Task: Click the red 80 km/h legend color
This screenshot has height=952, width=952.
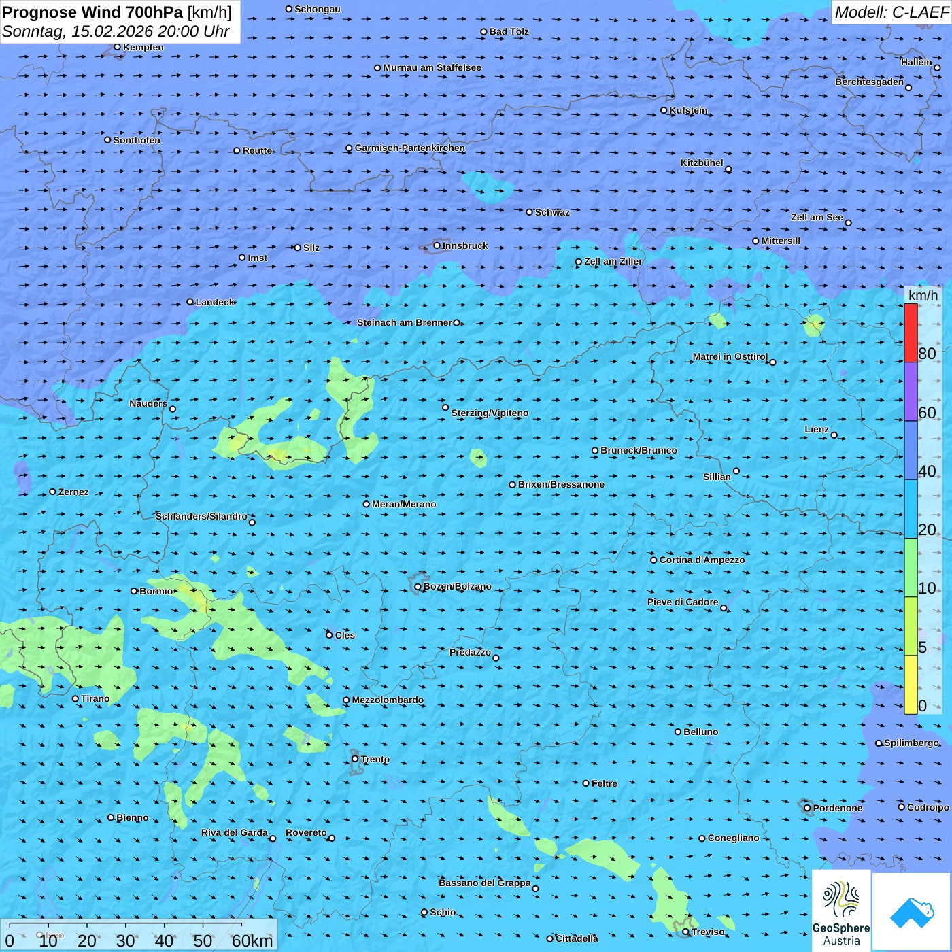Action: click(x=911, y=333)
